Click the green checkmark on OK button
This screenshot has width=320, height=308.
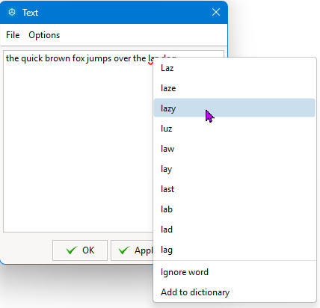72,250
